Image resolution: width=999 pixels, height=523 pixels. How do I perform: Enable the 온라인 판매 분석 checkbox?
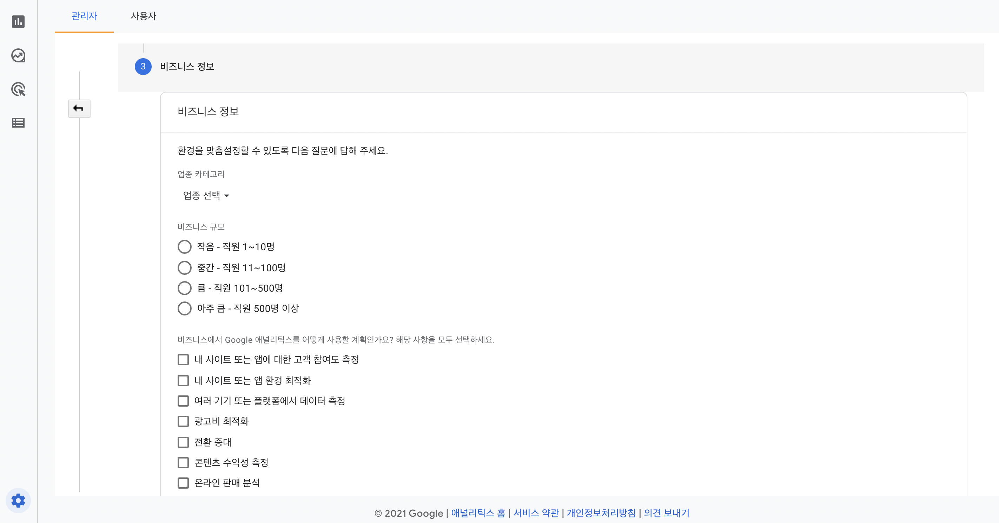click(183, 483)
